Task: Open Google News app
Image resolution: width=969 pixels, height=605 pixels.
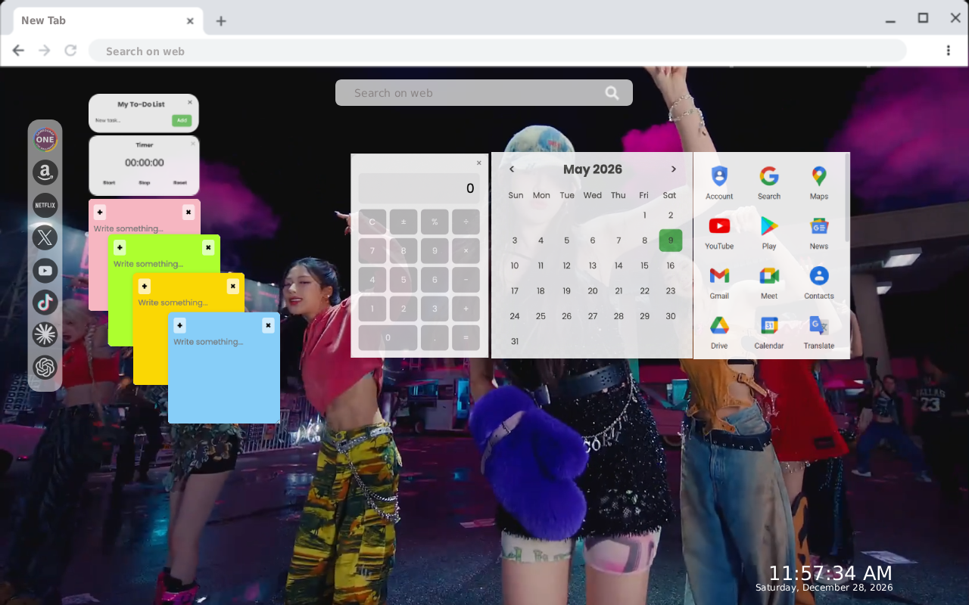Action: pyautogui.click(x=819, y=232)
